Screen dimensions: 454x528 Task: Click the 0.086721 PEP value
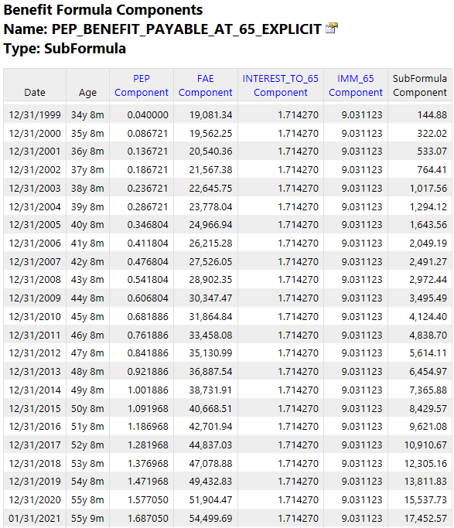pyautogui.click(x=148, y=134)
